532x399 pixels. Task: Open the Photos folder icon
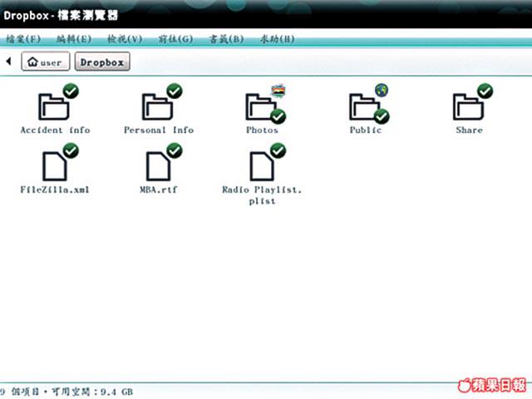(x=261, y=107)
